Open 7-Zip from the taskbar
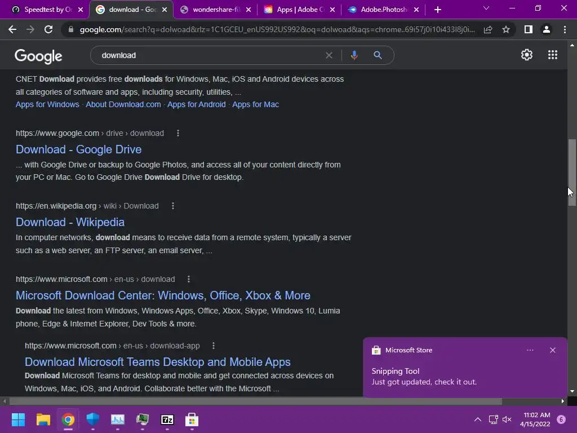 click(167, 419)
